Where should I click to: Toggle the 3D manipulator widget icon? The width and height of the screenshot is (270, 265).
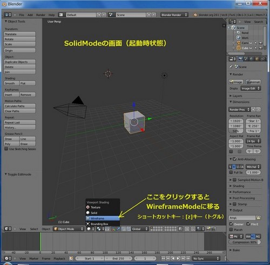(x=113, y=229)
